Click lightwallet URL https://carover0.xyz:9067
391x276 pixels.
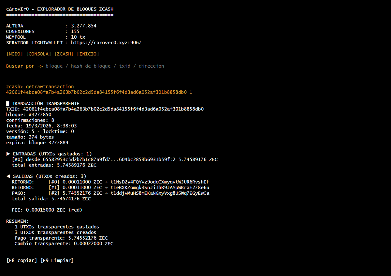pyautogui.click(x=106, y=43)
